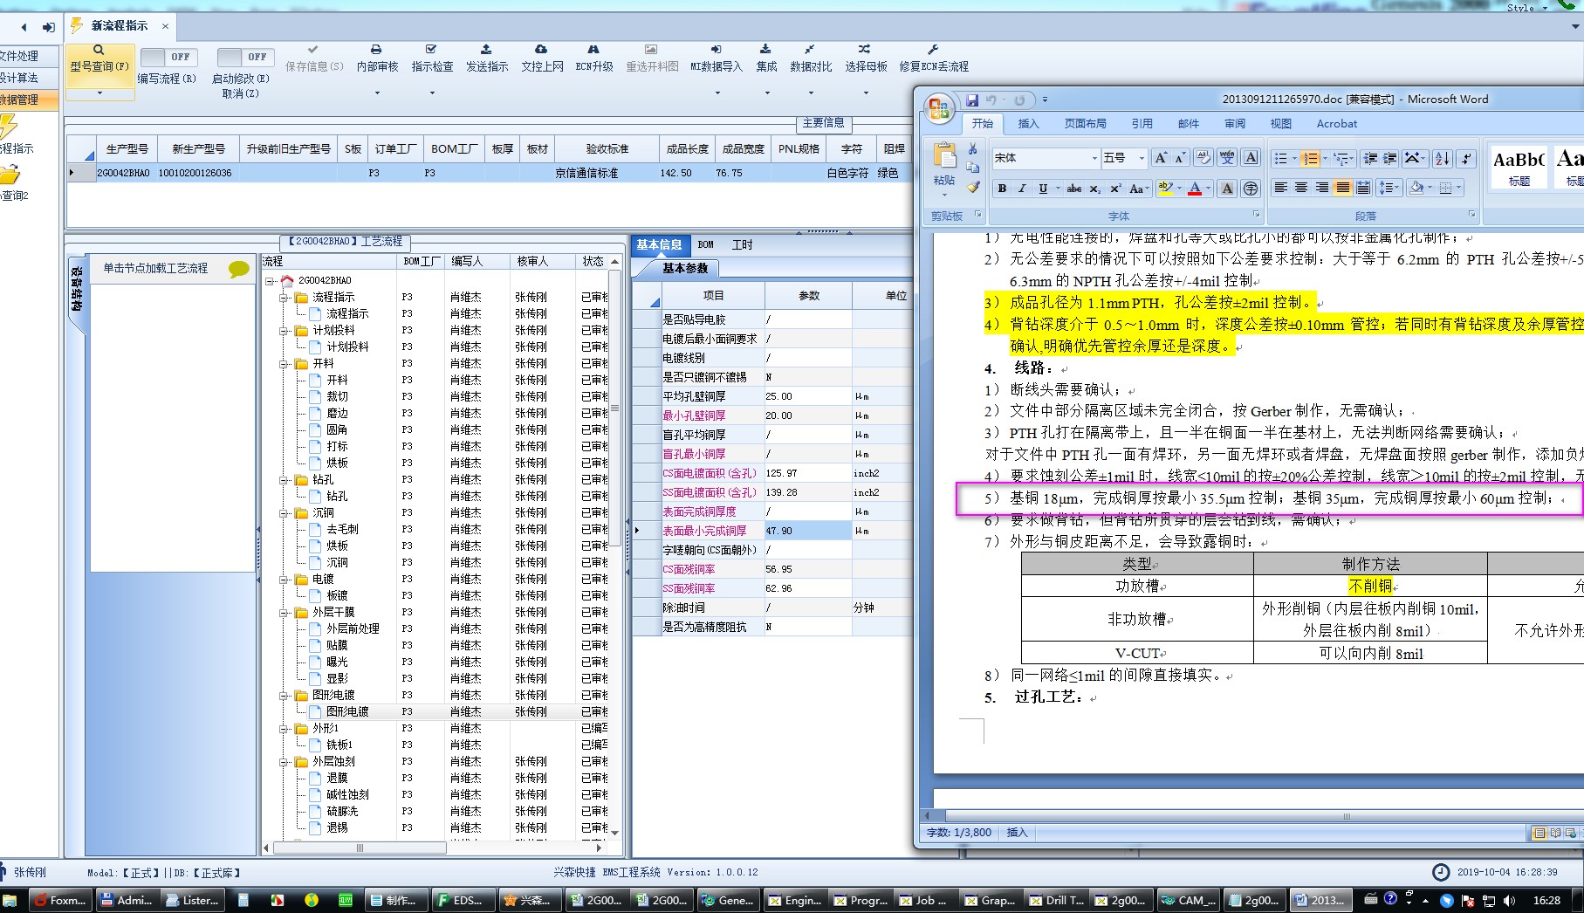
Task: Click the 选择母板 shuffle icon
Action: 865,50
